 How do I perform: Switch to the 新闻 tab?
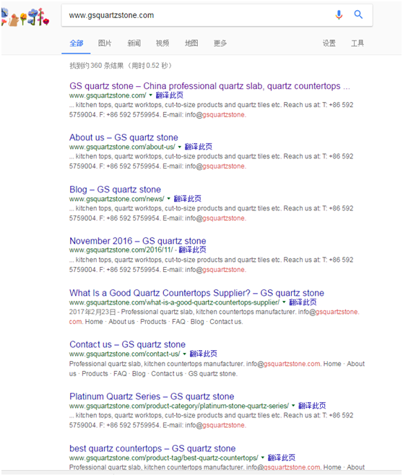[x=134, y=43]
